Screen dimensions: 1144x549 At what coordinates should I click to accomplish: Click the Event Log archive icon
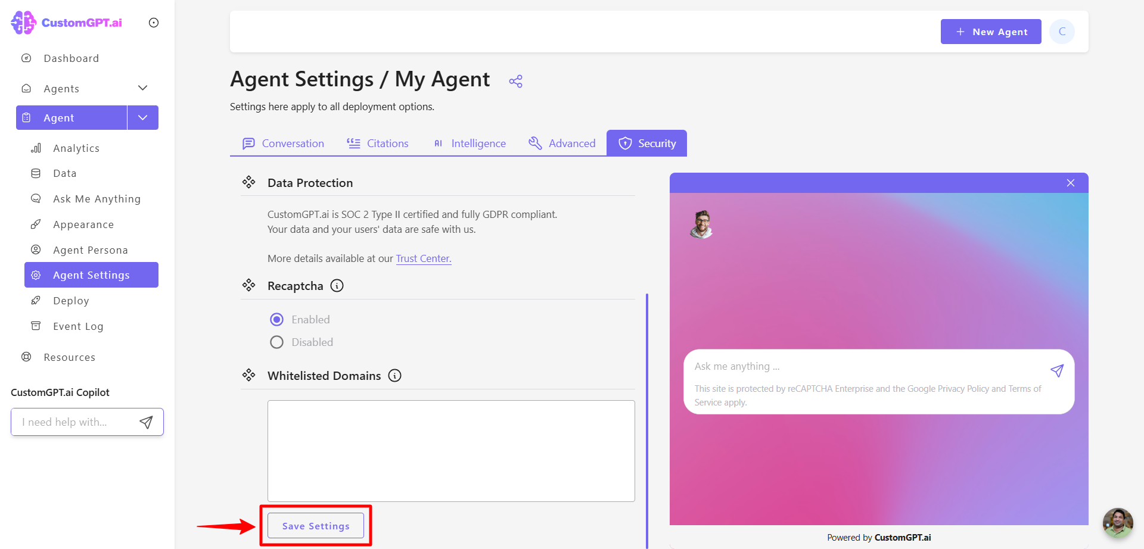pyautogui.click(x=36, y=326)
